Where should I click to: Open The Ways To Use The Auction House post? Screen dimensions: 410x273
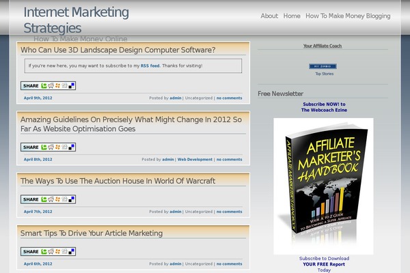coord(118,181)
